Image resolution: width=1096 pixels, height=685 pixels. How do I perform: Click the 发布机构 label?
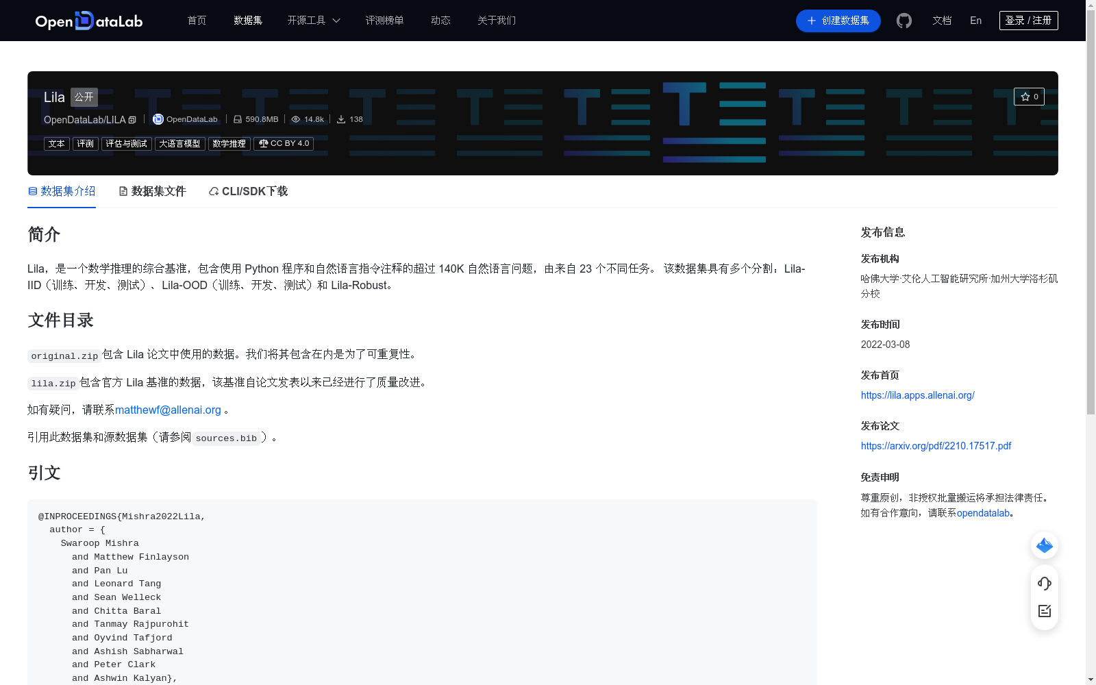point(880,259)
